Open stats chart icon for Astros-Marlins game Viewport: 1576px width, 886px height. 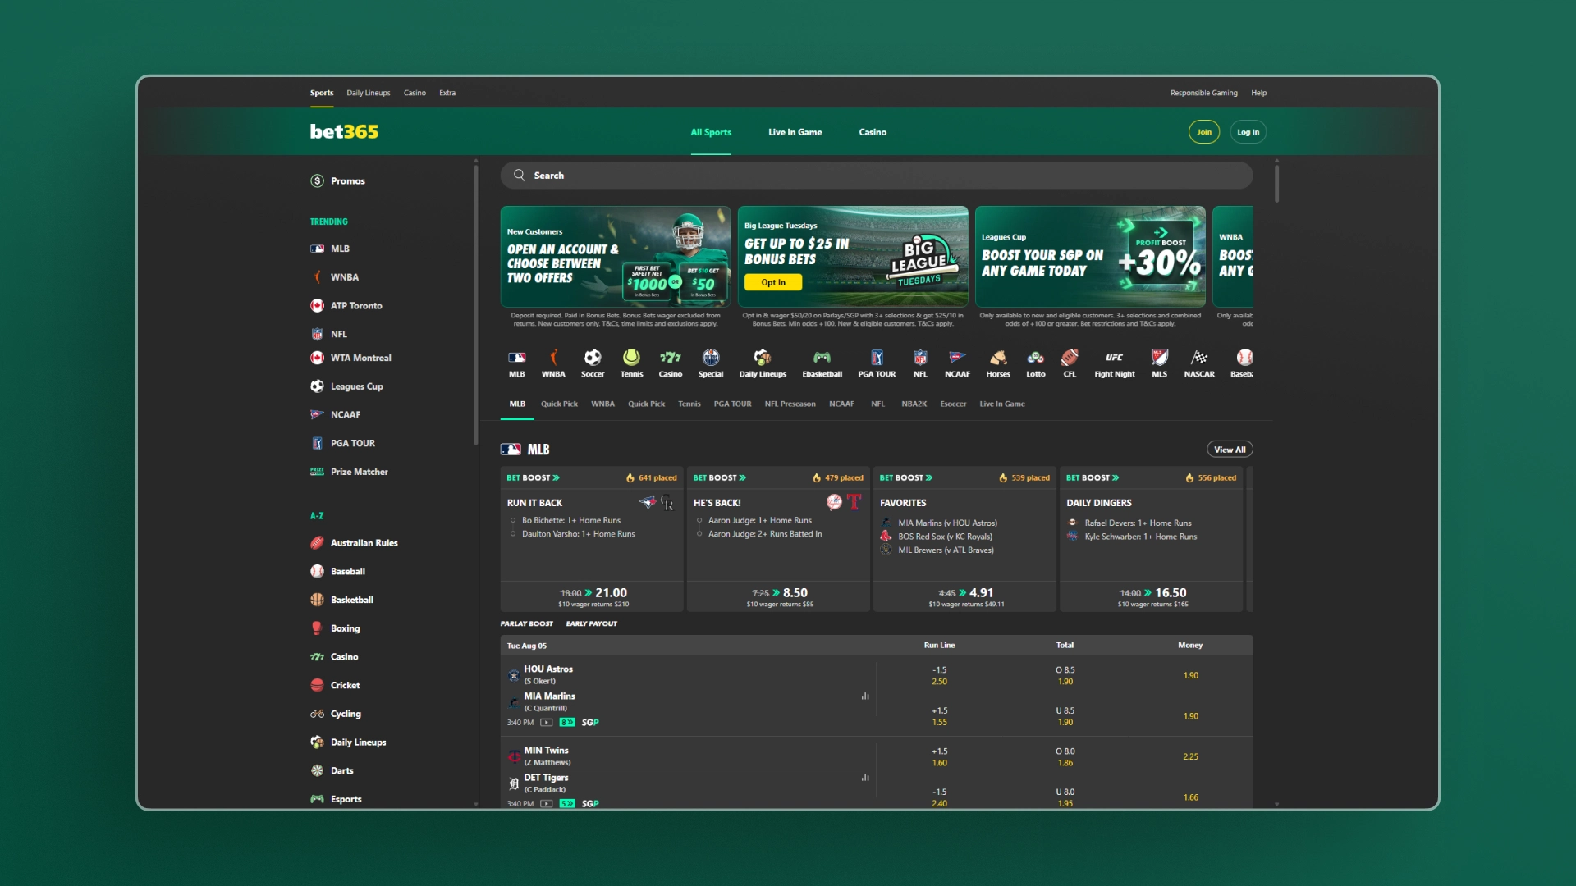pyautogui.click(x=865, y=696)
